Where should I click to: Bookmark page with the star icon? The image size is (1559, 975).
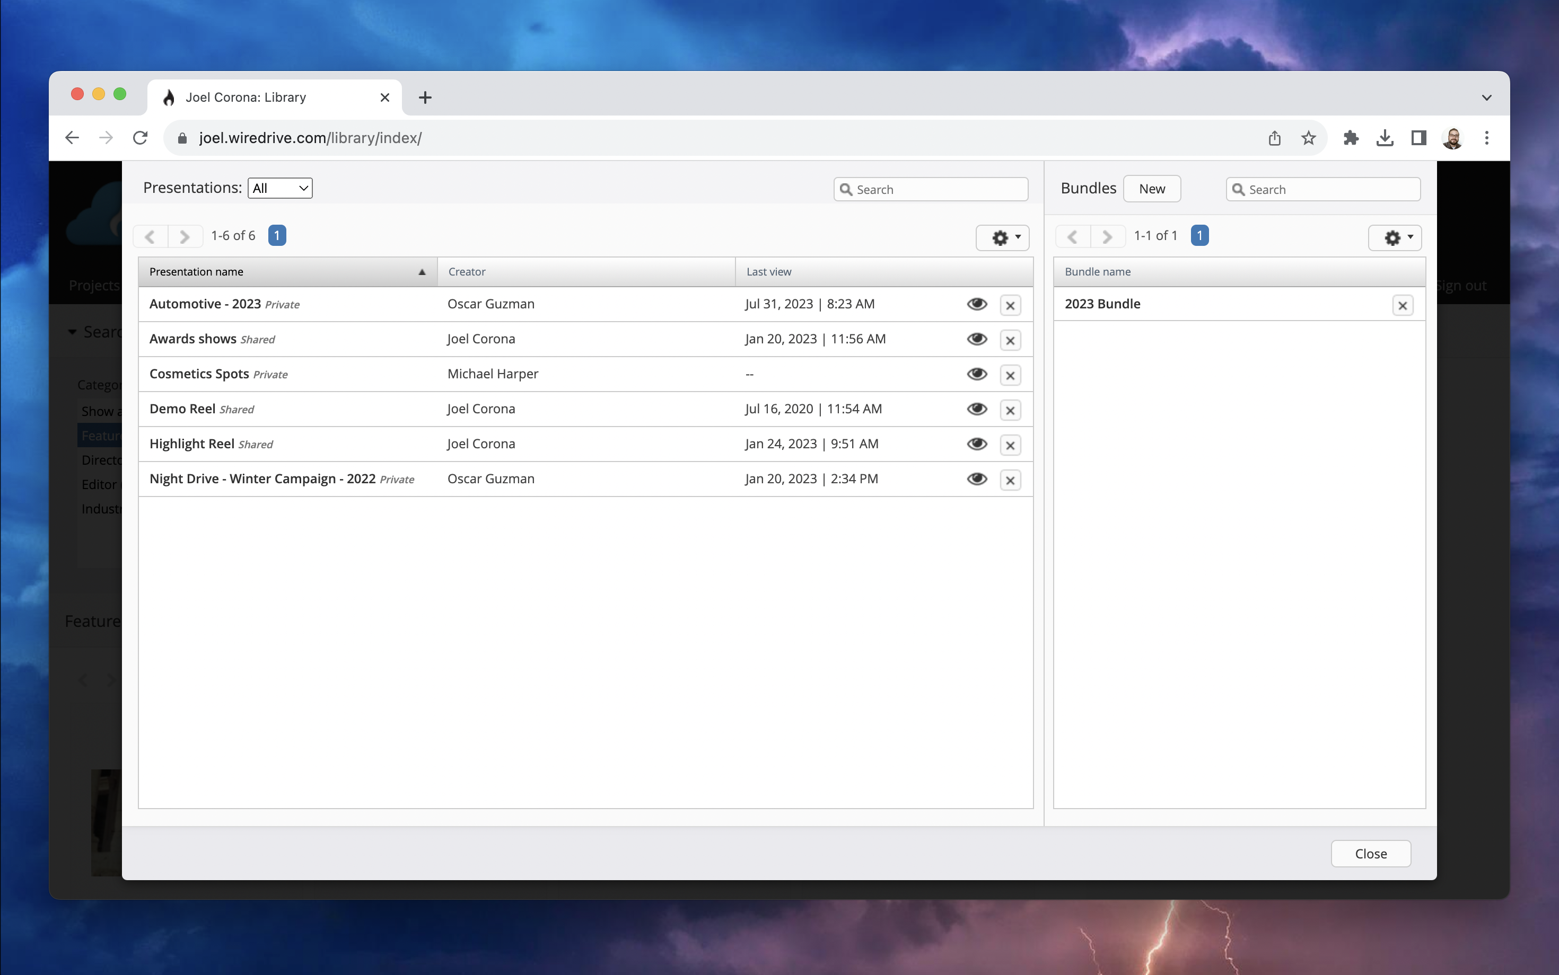click(x=1308, y=137)
